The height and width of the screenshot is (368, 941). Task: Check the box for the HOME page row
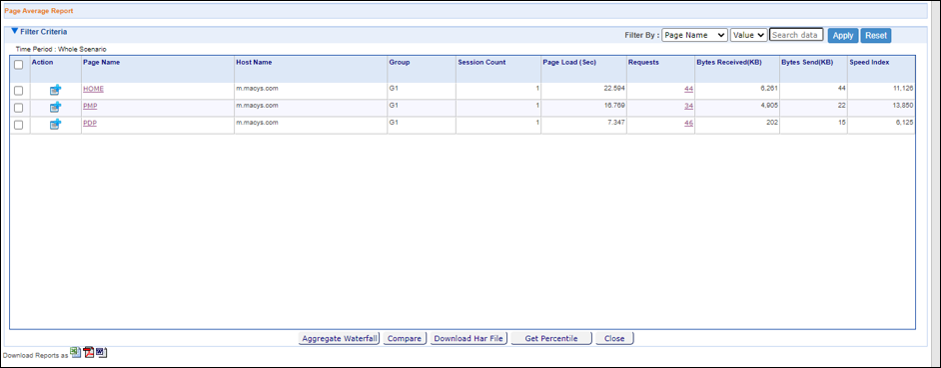19,91
